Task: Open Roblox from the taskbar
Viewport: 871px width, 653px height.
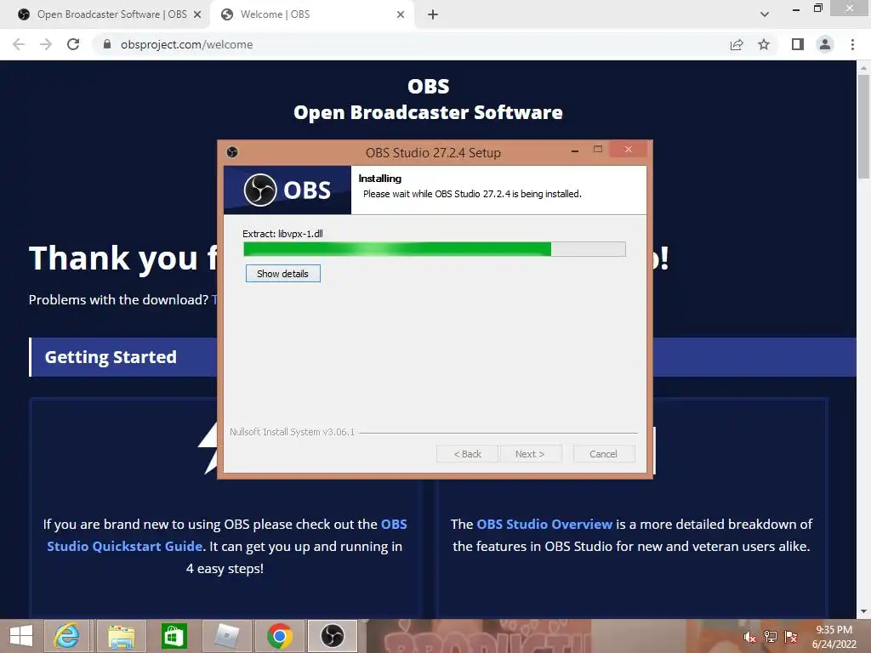Action: pyautogui.click(x=226, y=636)
